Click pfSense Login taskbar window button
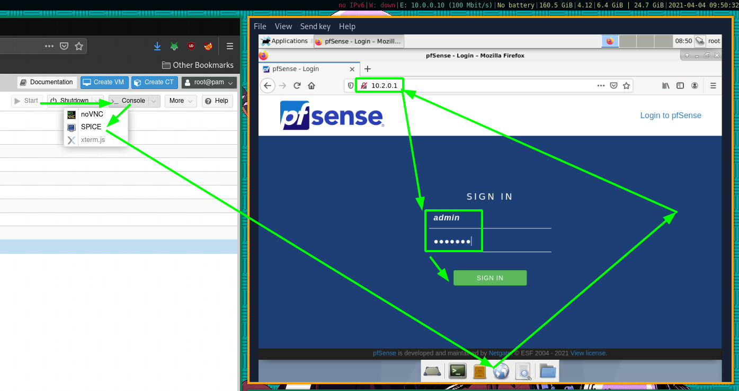Image resolution: width=739 pixels, height=391 pixels. (x=359, y=41)
